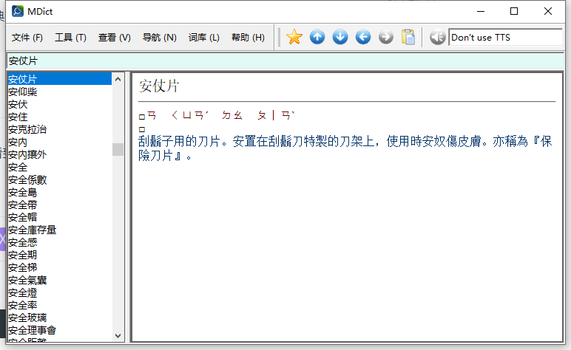This screenshot has width=571, height=350.
Task: Click the blue up arrow icon
Action: coord(317,37)
